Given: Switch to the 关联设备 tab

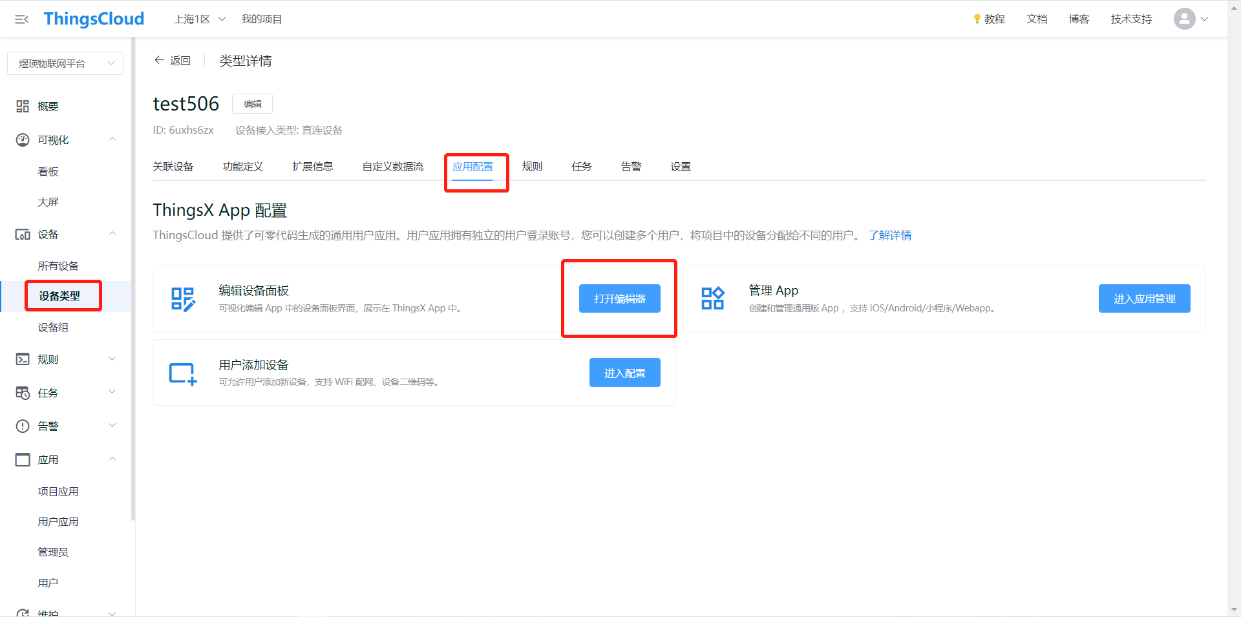Looking at the screenshot, I should (x=173, y=167).
